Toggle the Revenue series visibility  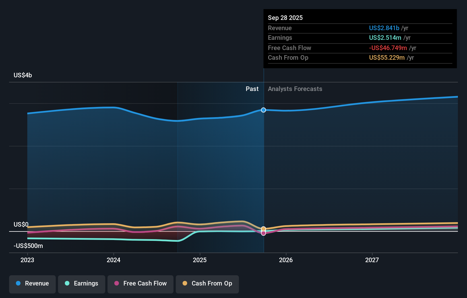(x=32, y=283)
